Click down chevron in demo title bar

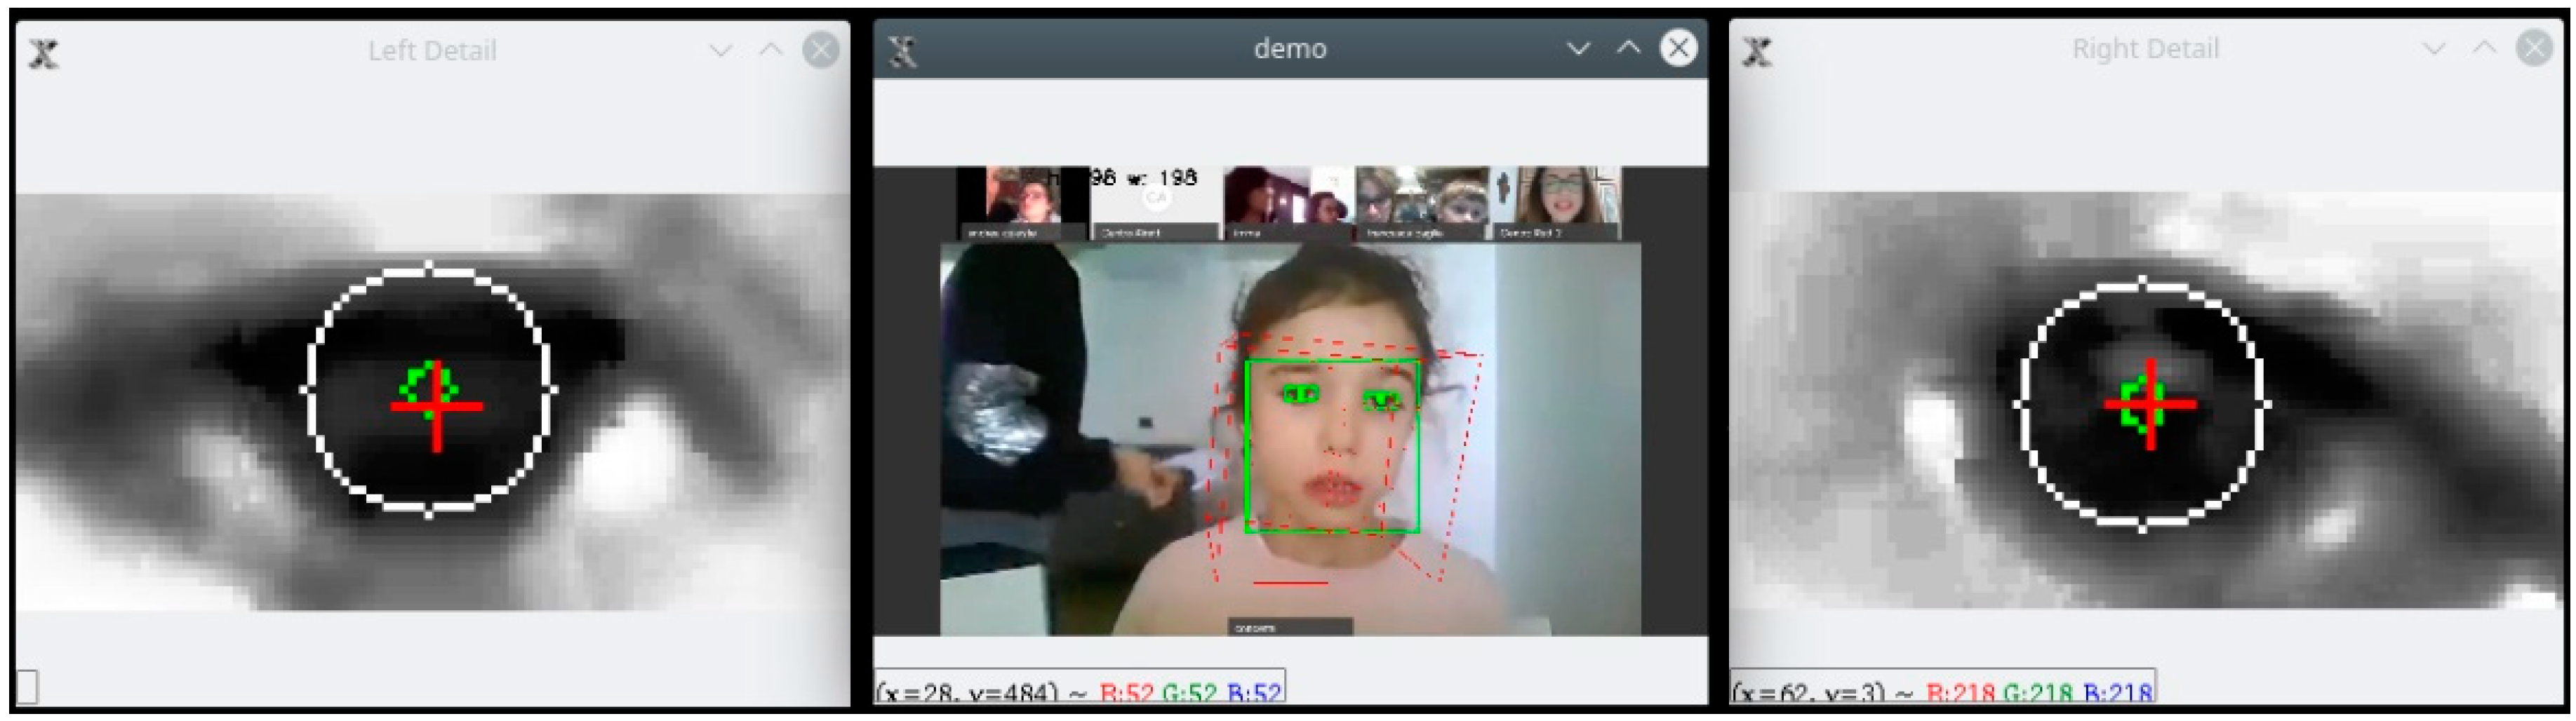pos(1578,48)
